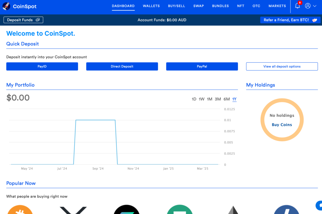Click the My Holdings heading
The width and height of the screenshot is (322, 214).
click(x=260, y=85)
